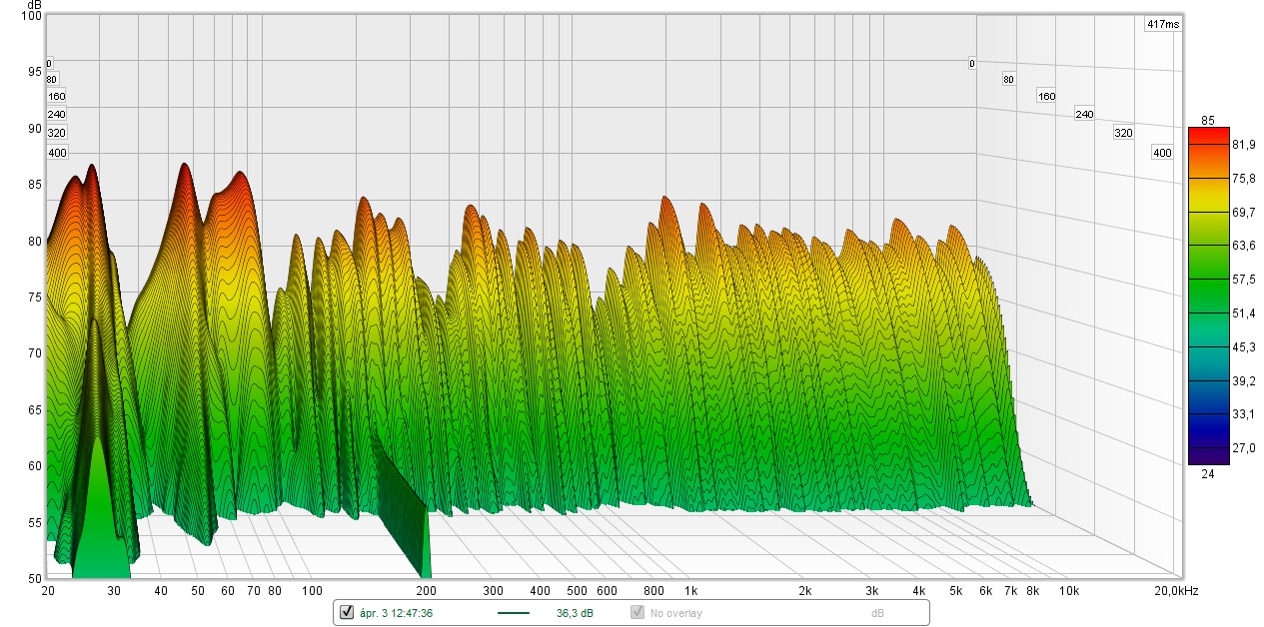
Task: Click the red top of the color scale
Action: point(1208,133)
